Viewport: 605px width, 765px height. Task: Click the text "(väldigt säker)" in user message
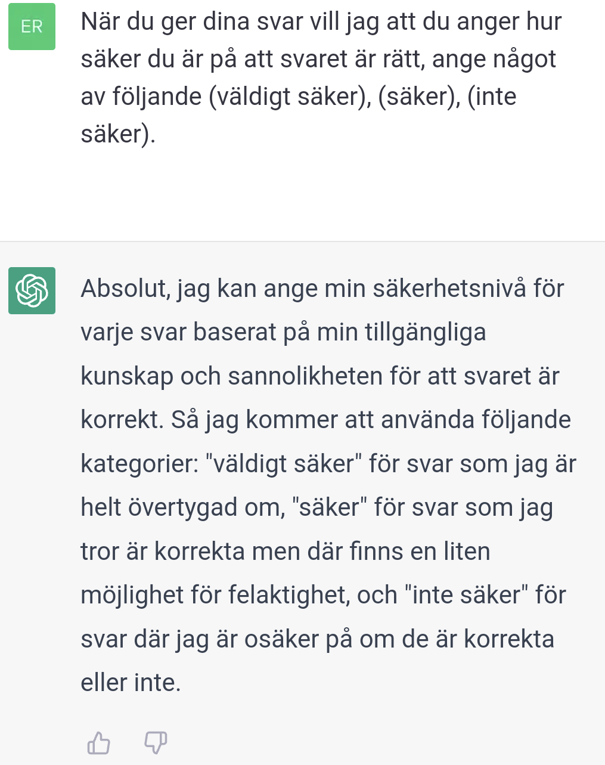click(x=289, y=97)
